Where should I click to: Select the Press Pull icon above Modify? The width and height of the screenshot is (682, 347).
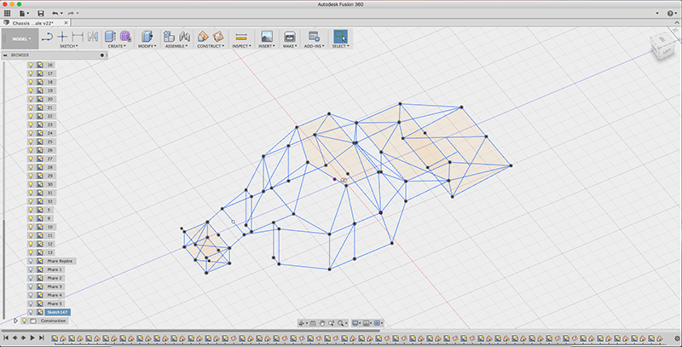click(147, 37)
